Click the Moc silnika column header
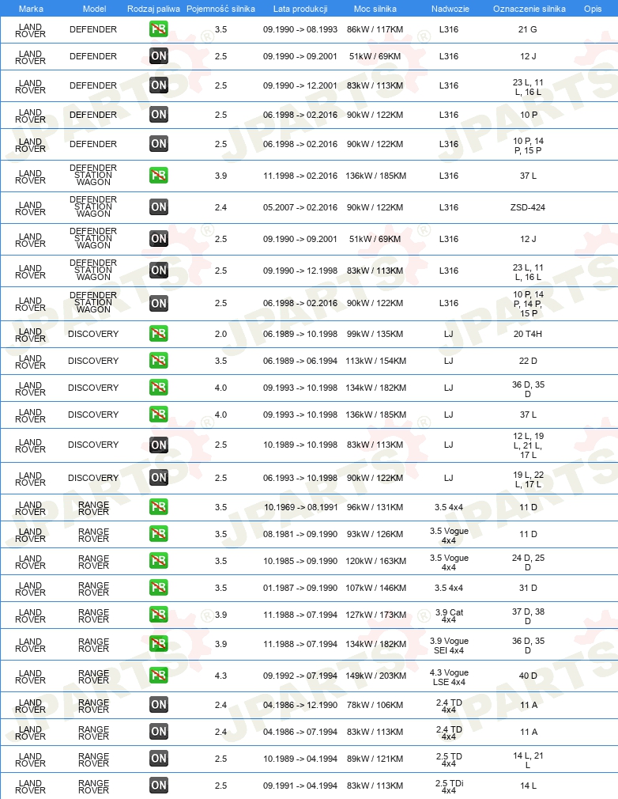618x799 pixels. [x=375, y=9]
